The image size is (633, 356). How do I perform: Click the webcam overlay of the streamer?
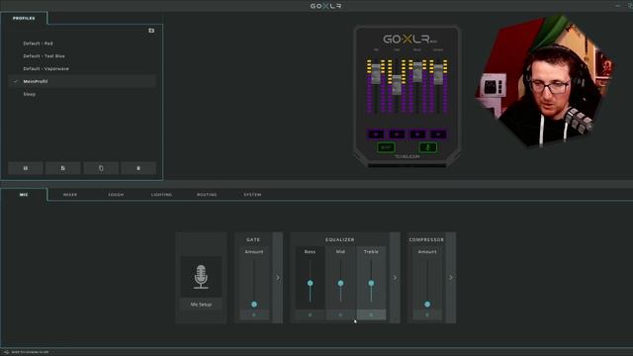[545, 81]
